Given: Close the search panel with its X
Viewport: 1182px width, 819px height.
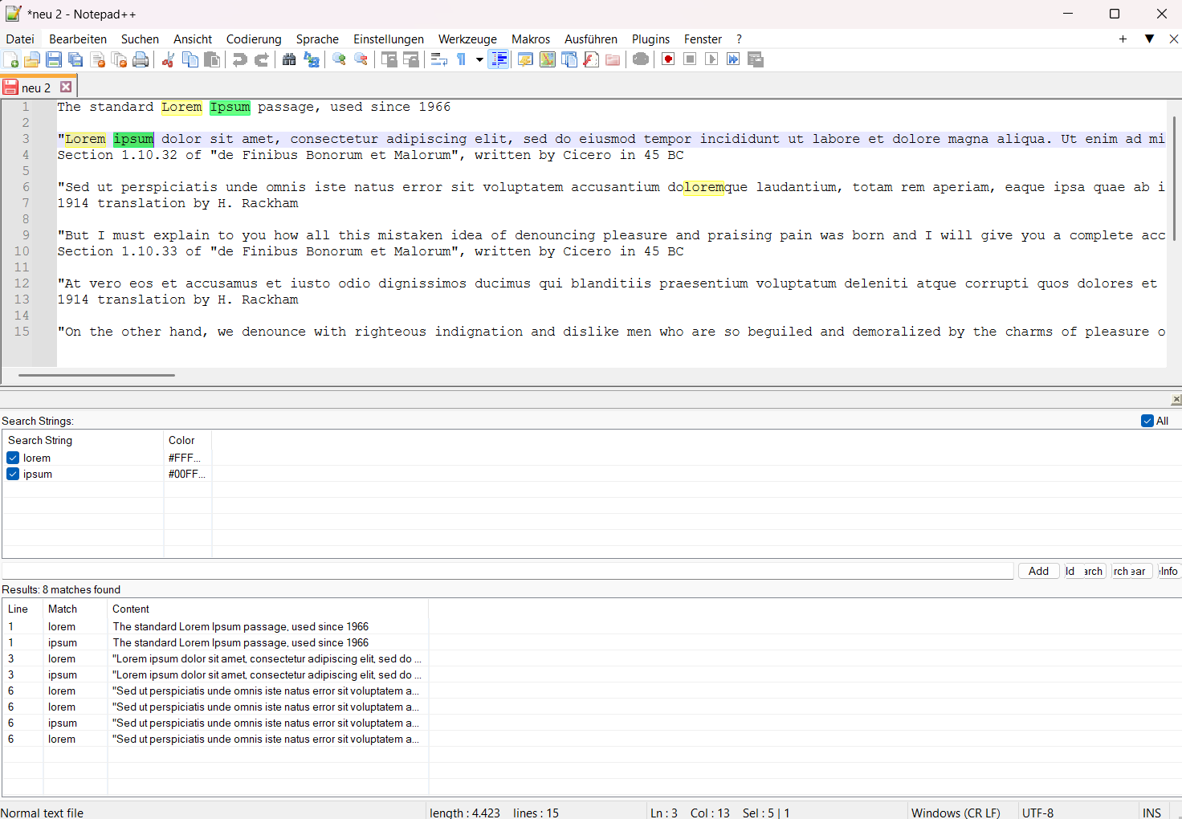Looking at the screenshot, I should pos(1176,399).
